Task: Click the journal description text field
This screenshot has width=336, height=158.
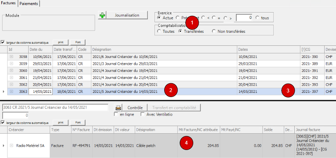Action: click(56, 108)
